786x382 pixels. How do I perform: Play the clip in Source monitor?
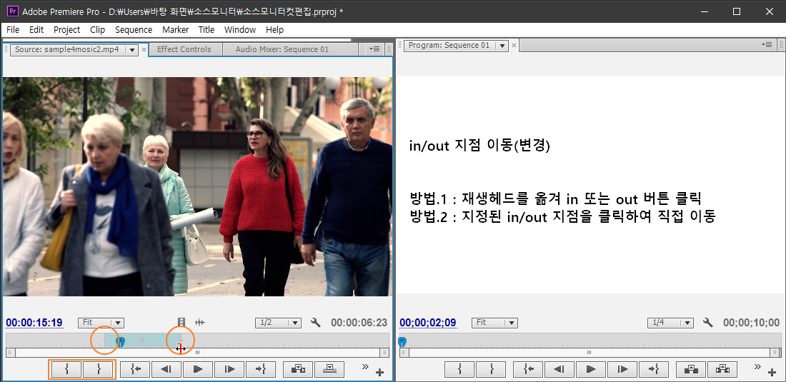[x=198, y=369]
